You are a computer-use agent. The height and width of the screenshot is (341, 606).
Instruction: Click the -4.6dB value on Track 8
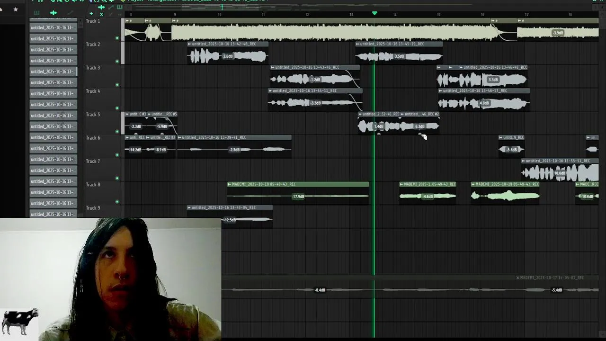point(428,197)
